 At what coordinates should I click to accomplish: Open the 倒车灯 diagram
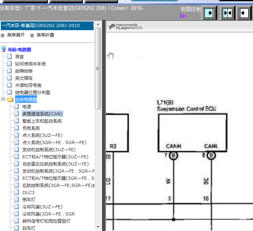pyautogui.click(x=29, y=200)
